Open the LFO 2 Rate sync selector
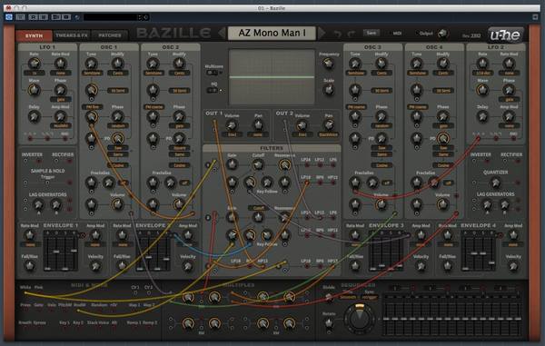Viewport: 545px width, 346px height. tap(482, 74)
